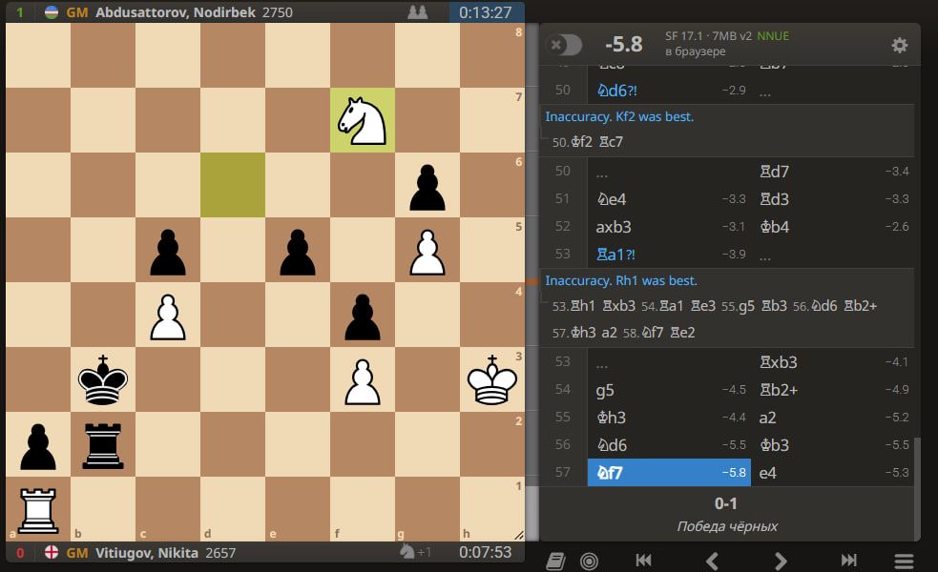Click the board resize handle corner
938x572 pixels.
518,536
